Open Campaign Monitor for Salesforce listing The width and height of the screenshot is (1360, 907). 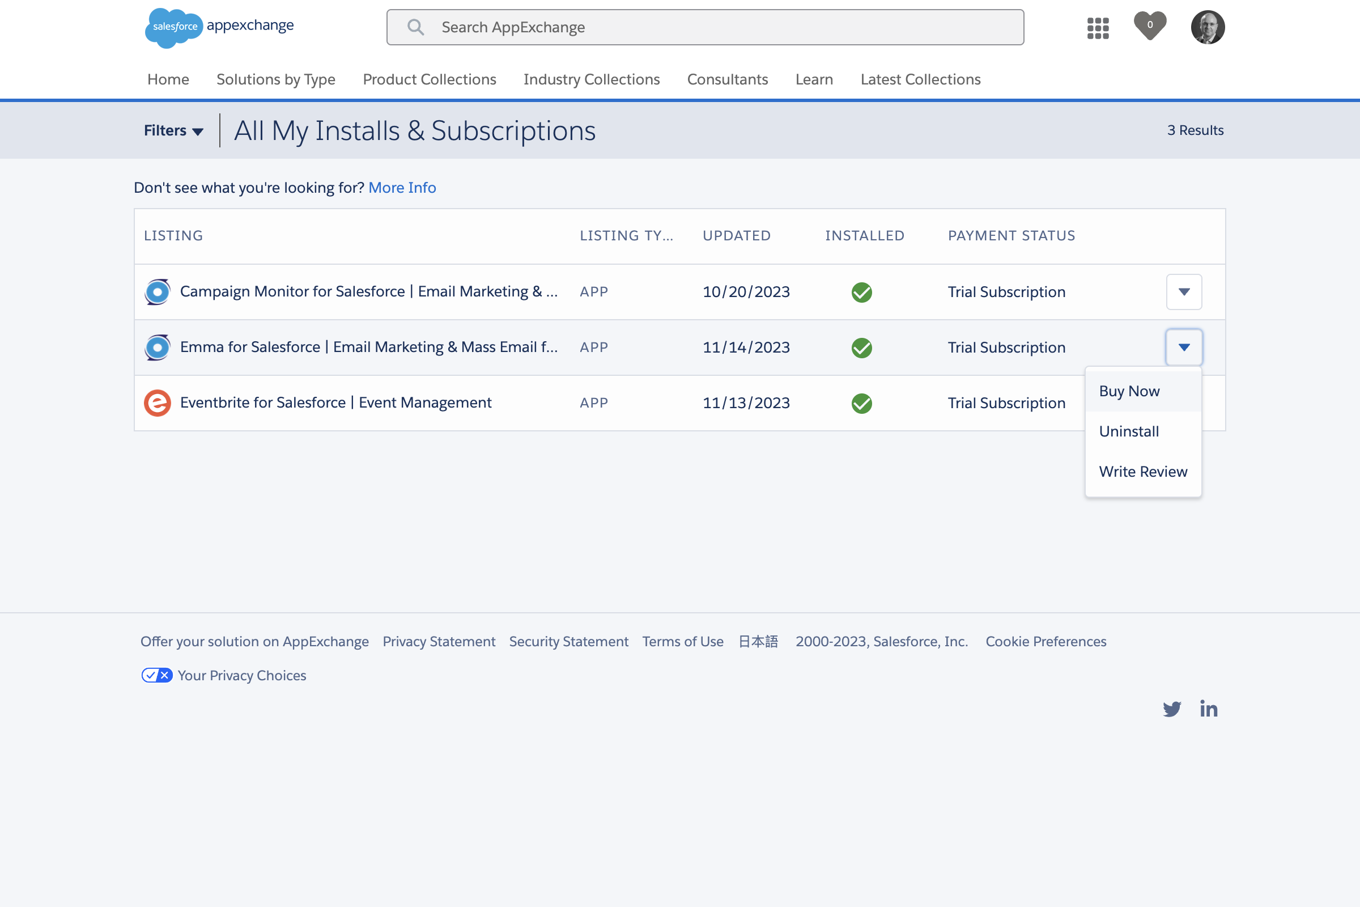[369, 291]
